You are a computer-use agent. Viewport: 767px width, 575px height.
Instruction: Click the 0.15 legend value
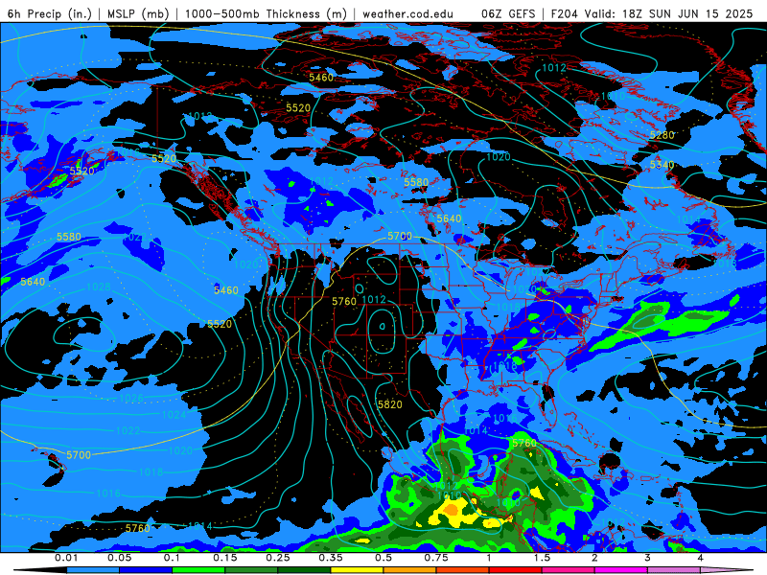[225, 558]
